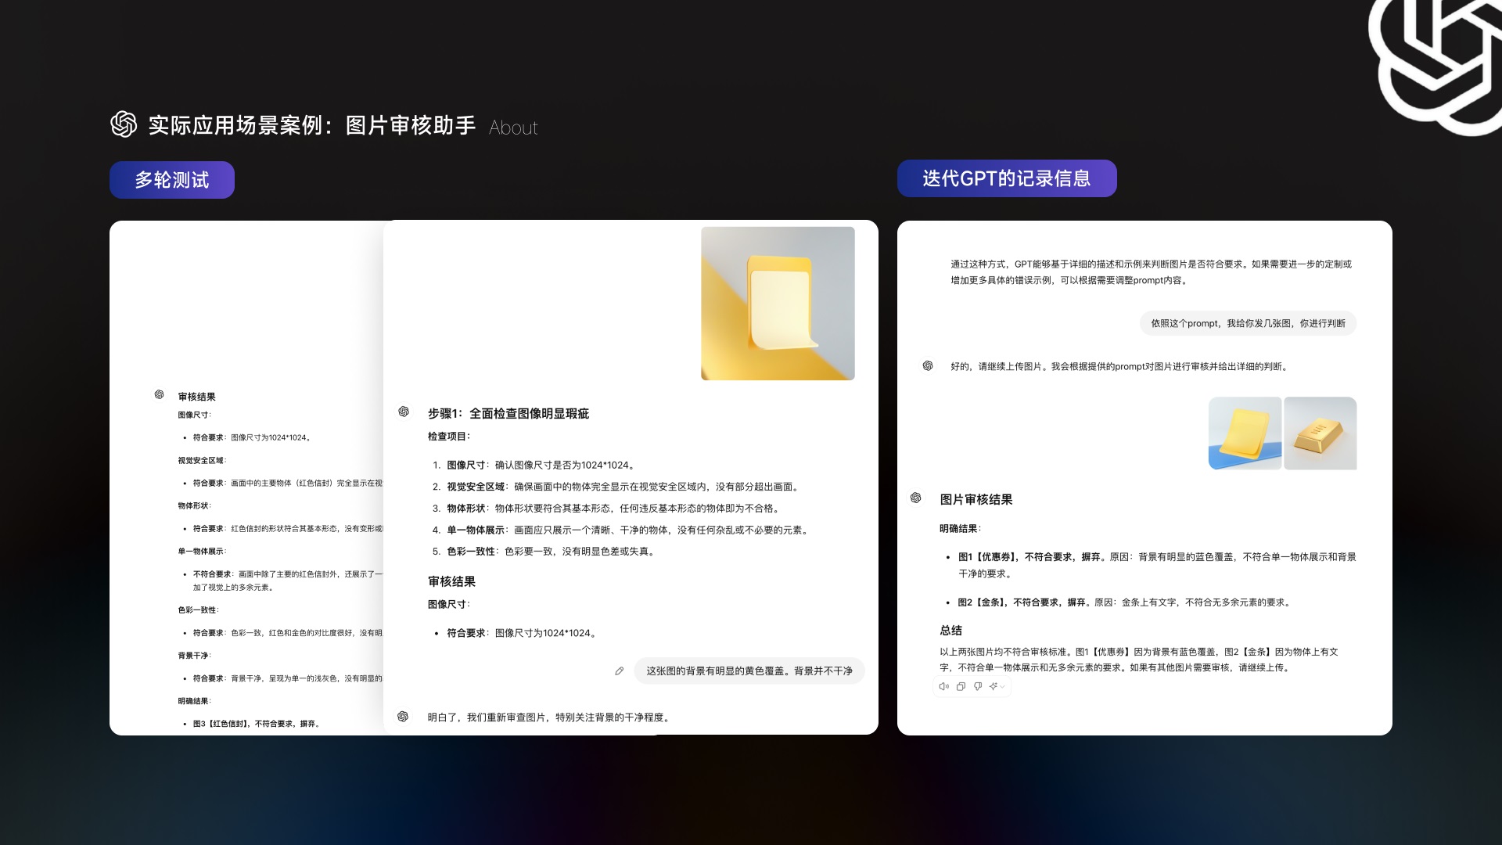
Task: Click the 这张图的背景有明显的黄色覆盖 message bubble
Action: click(748, 671)
